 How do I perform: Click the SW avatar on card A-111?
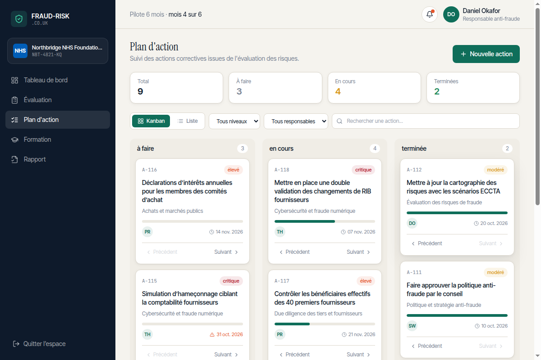(412, 326)
